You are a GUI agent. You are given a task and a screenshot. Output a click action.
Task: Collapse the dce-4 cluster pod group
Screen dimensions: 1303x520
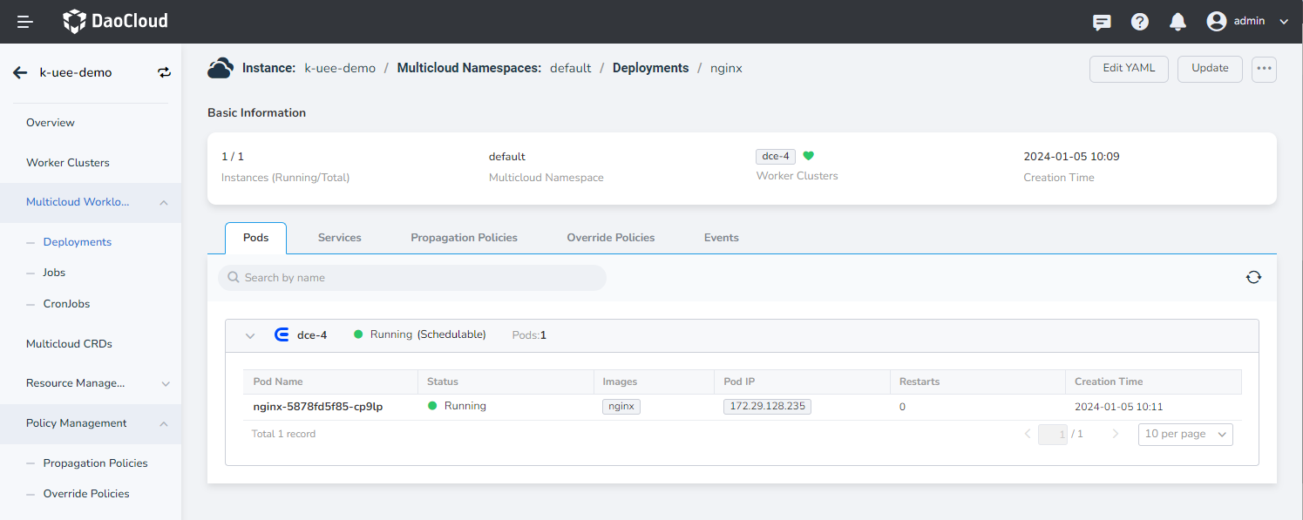pos(250,335)
